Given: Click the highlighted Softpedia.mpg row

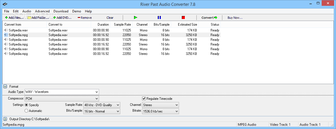Looking at the screenshot, I should [x=111, y=35].
